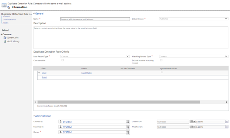The width and height of the screenshot is (230, 138).
Task: Open the Created On calendar picker
Action: coord(193,121)
